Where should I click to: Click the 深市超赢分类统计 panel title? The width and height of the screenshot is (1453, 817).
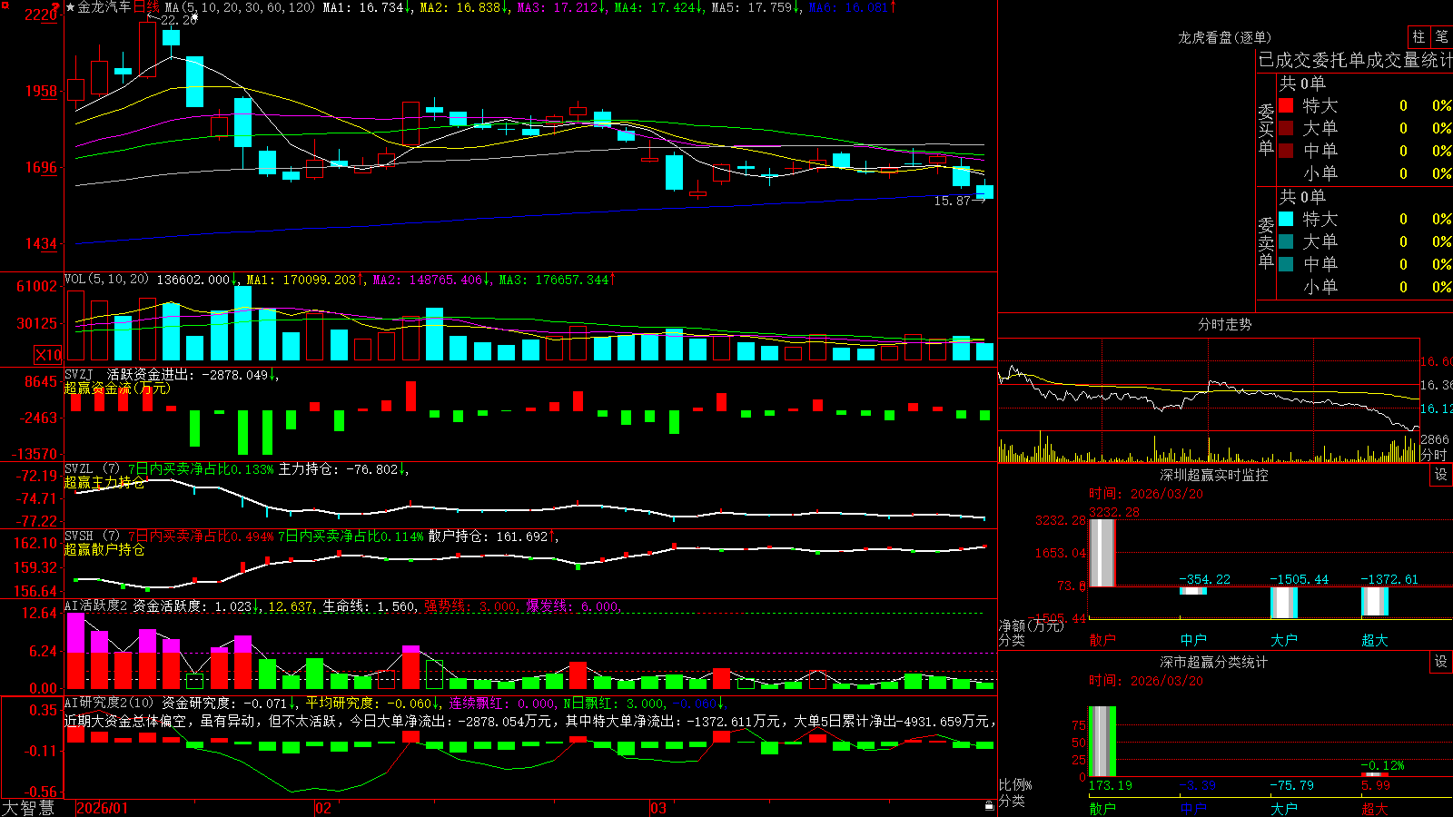click(1214, 662)
